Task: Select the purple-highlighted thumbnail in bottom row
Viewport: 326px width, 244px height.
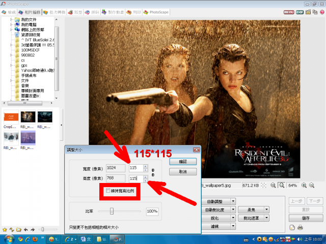Action: [28, 138]
